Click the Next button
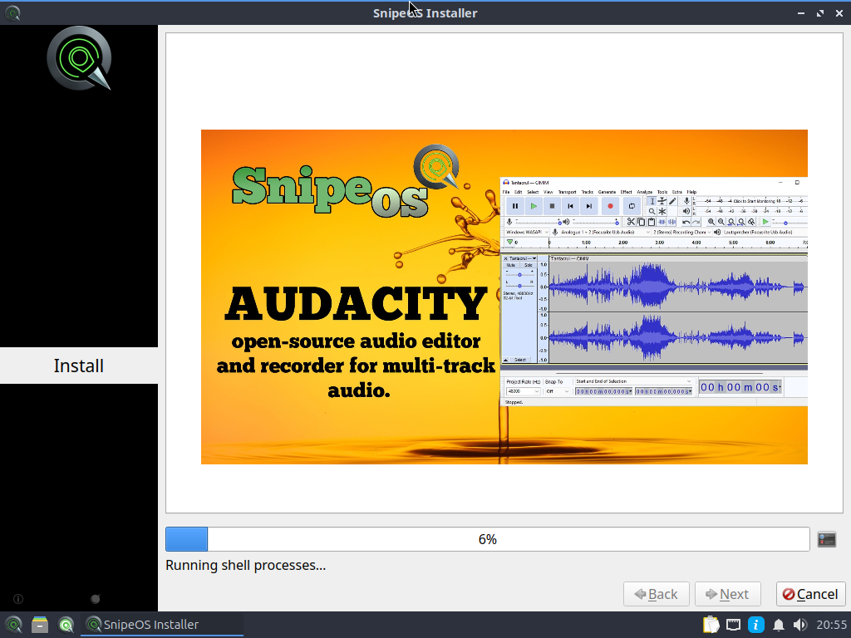 click(x=728, y=594)
